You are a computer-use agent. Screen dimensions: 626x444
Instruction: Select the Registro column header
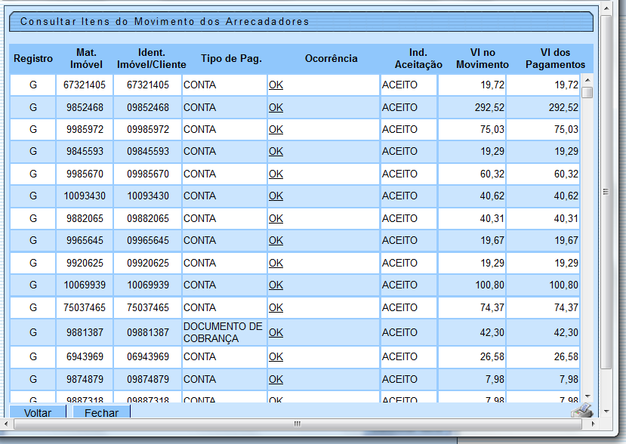[x=32, y=58]
